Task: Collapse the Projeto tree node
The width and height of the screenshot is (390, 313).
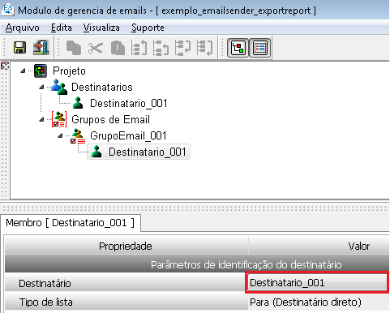Action: 23,71
